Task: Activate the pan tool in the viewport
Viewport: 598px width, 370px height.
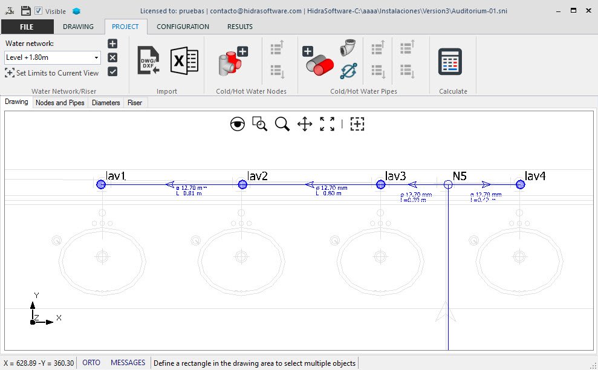Action: (304, 124)
